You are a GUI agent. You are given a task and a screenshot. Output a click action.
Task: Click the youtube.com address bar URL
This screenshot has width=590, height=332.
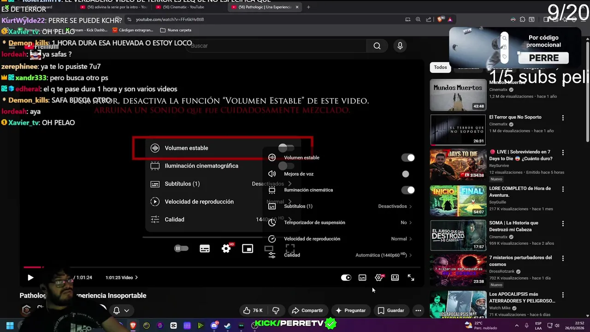[170, 19]
